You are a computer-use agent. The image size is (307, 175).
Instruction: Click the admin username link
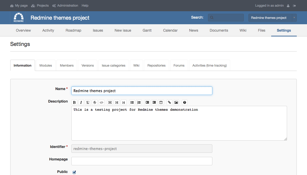(279, 6)
